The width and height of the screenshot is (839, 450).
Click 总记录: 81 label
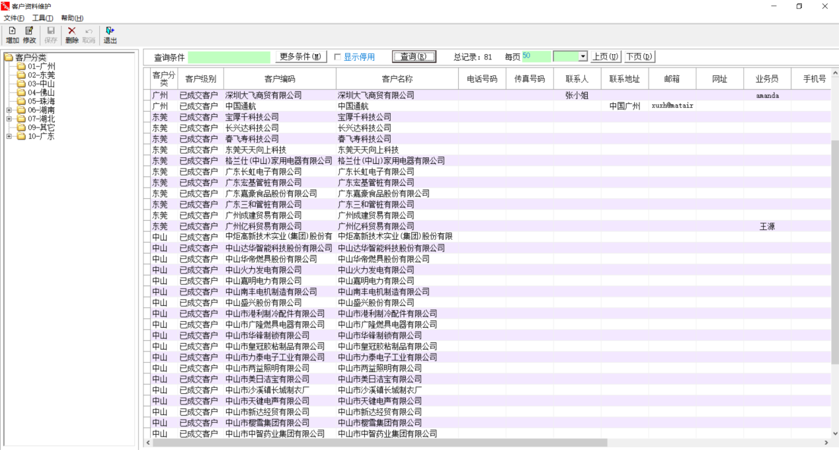tap(473, 57)
